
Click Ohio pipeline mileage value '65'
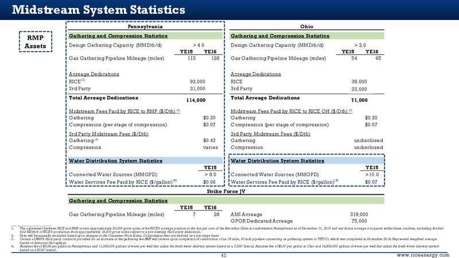tap(378, 58)
